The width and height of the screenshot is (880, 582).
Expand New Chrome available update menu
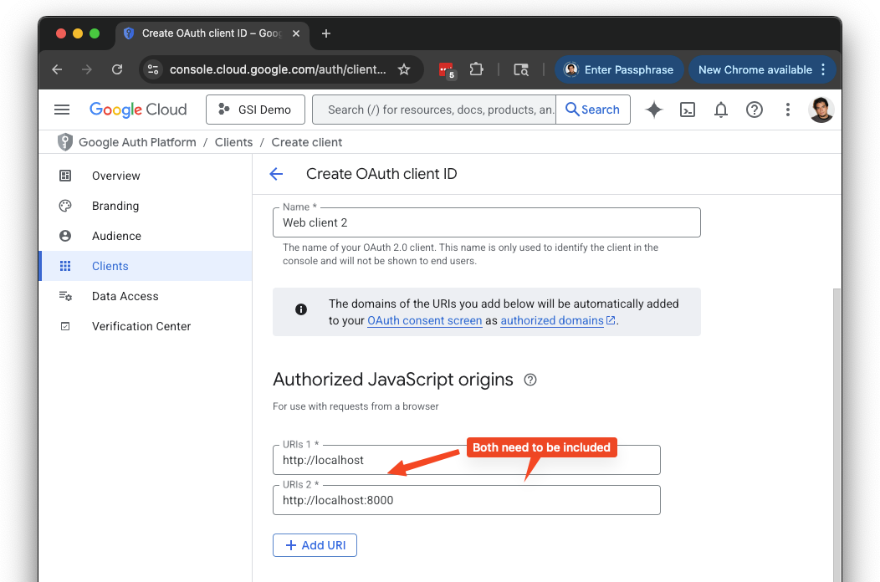[x=823, y=69]
